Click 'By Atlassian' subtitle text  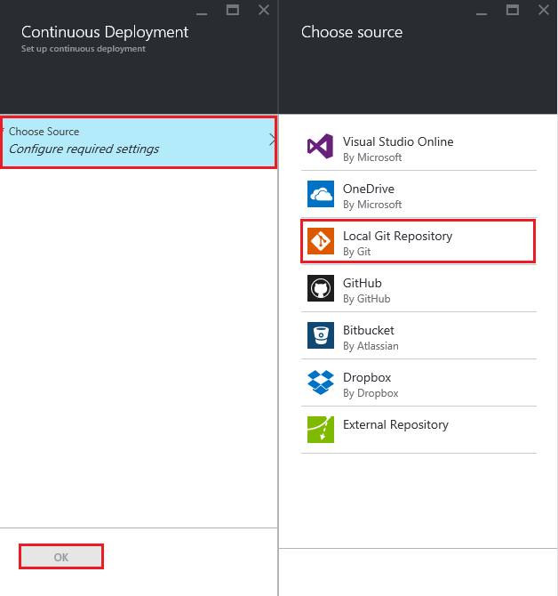(x=371, y=346)
